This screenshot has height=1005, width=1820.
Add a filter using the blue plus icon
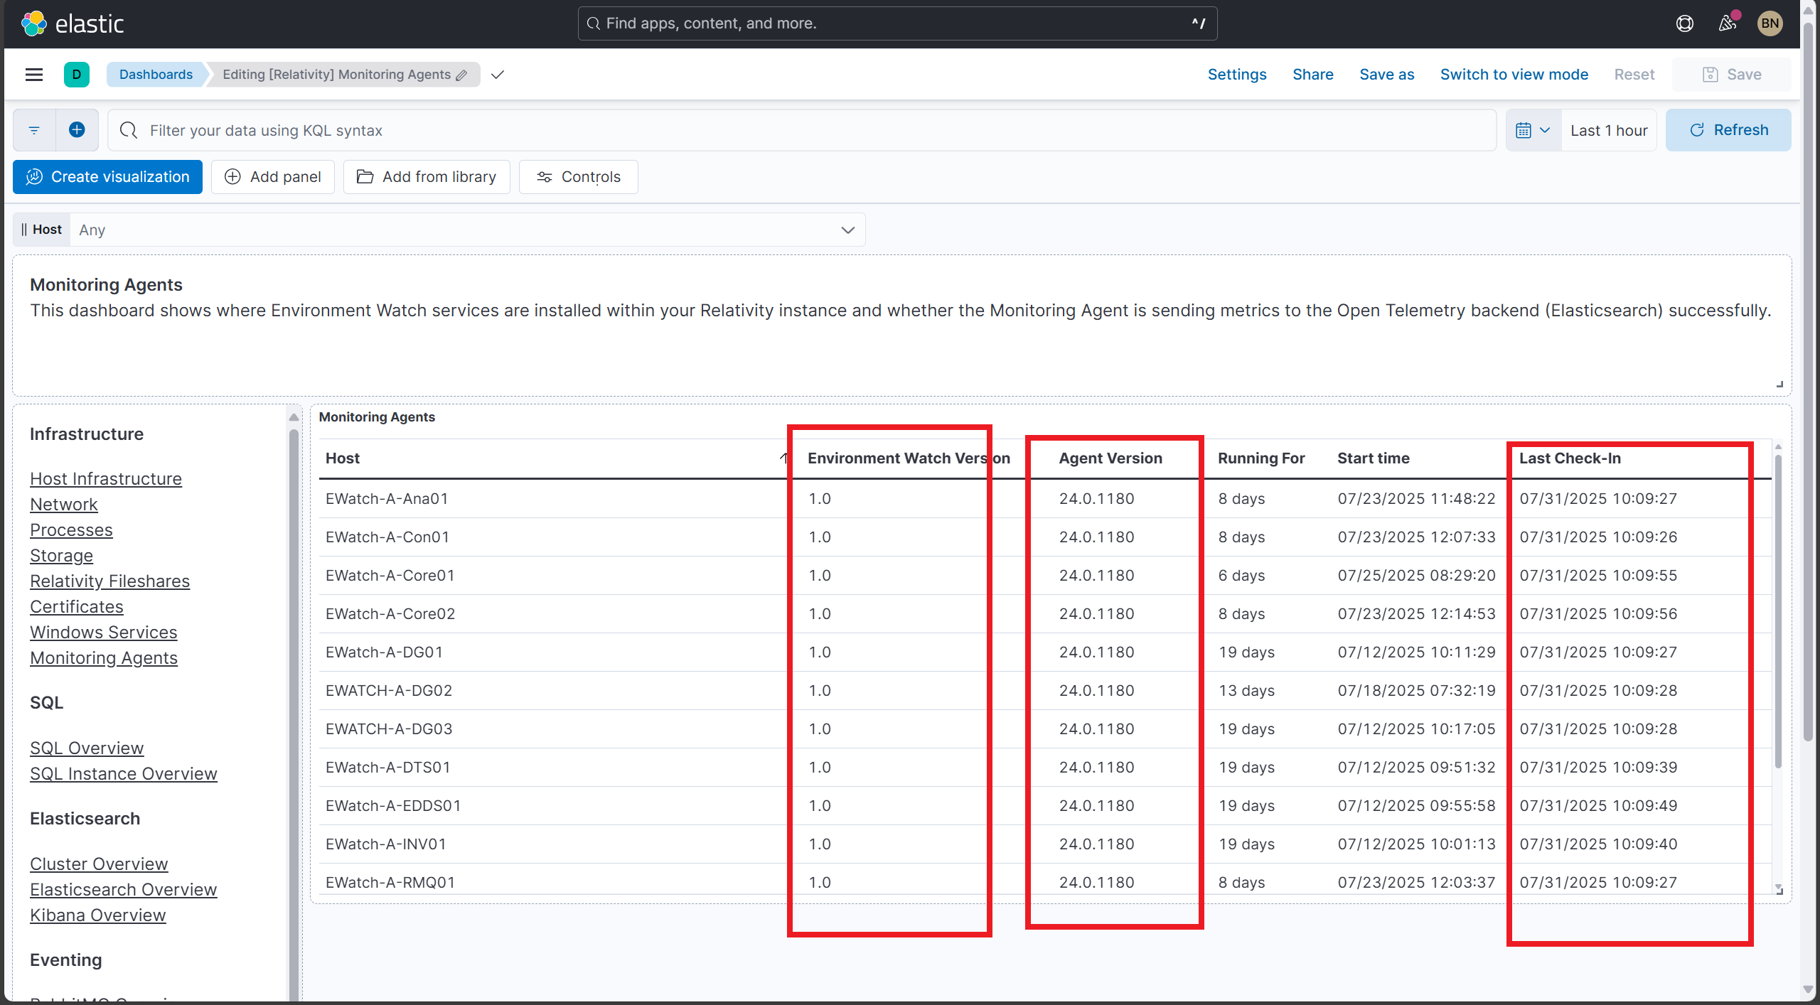77,129
